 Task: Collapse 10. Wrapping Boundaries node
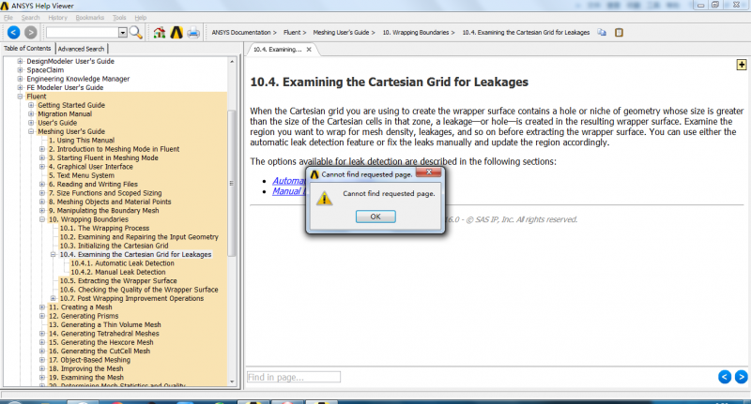(x=42, y=219)
